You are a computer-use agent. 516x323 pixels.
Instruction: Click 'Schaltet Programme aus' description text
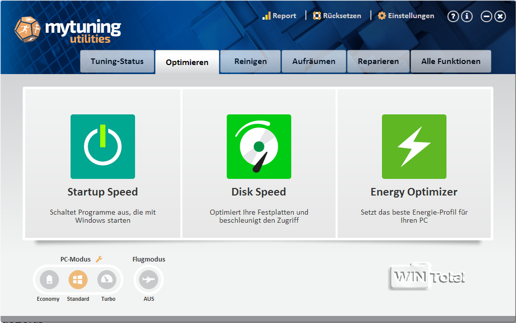103,216
